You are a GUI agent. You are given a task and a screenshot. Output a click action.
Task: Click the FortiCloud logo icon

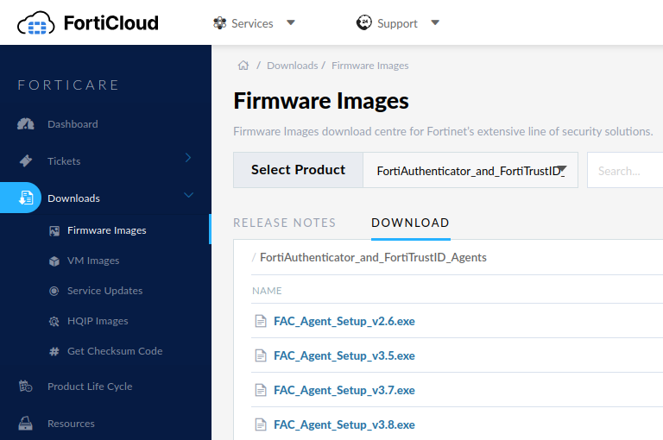point(35,23)
